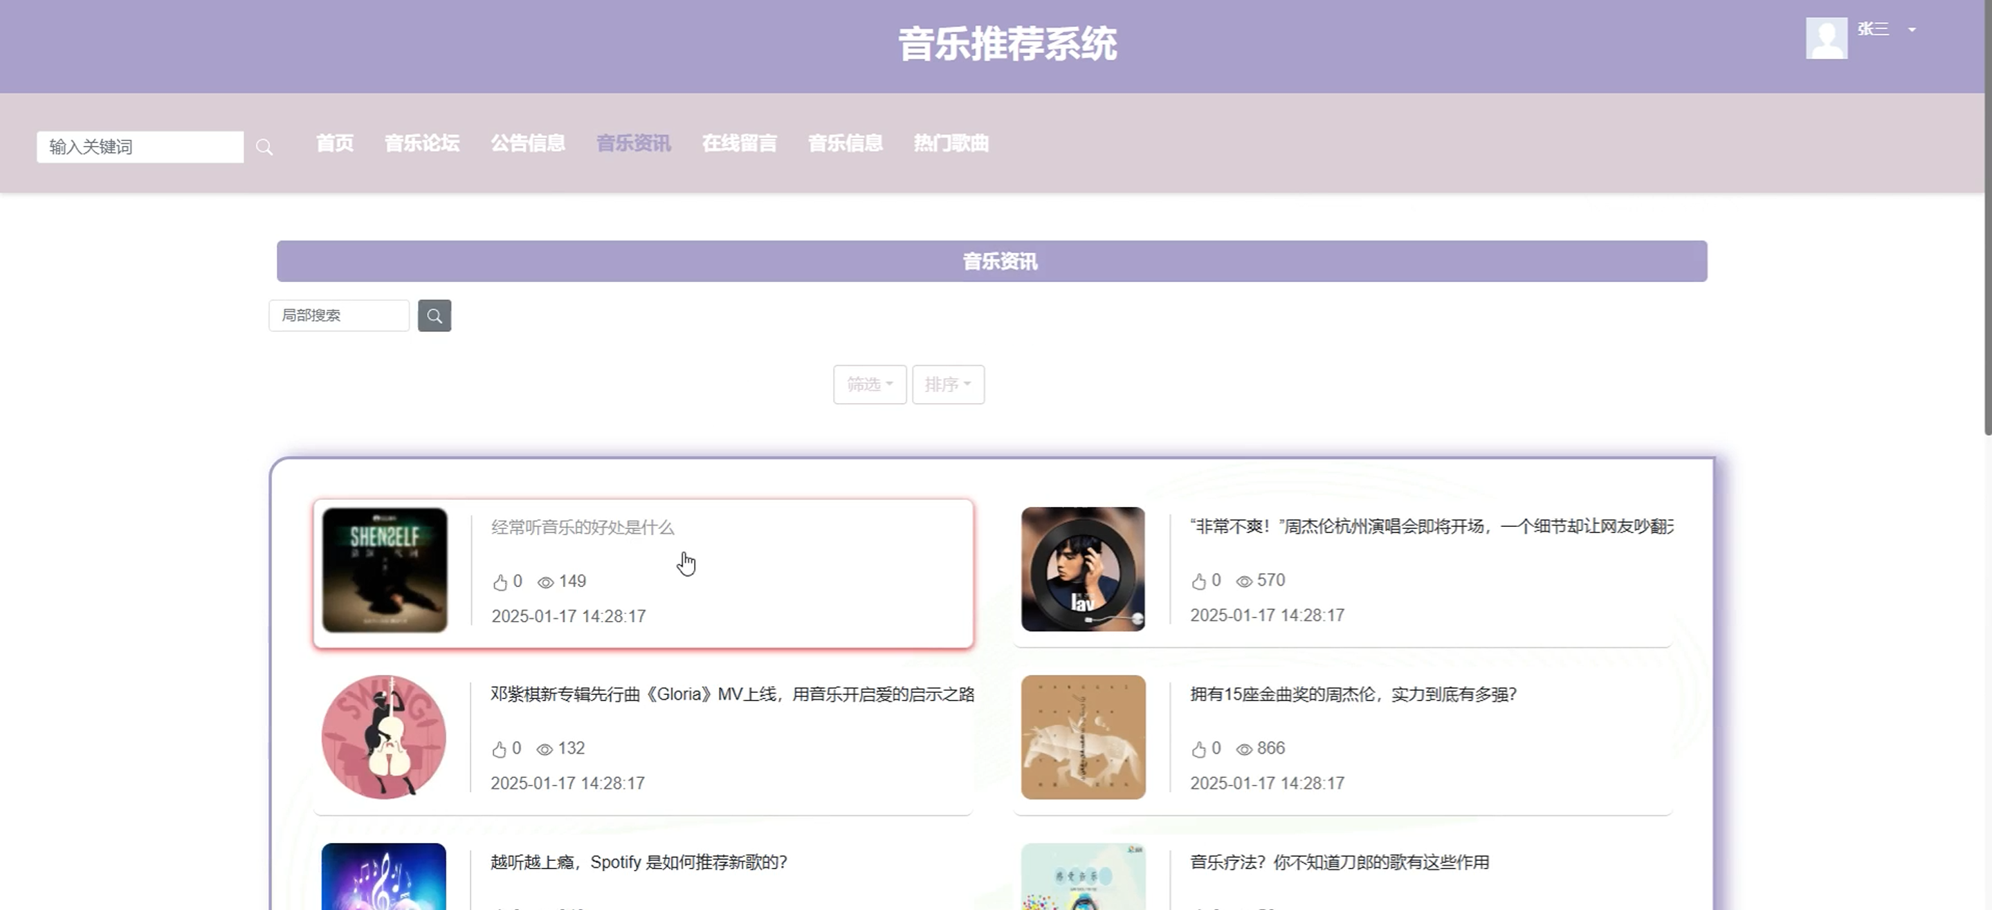This screenshot has width=1992, height=910.
Task: Click the blue treble clef thumbnail
Action: coord(383,877)
